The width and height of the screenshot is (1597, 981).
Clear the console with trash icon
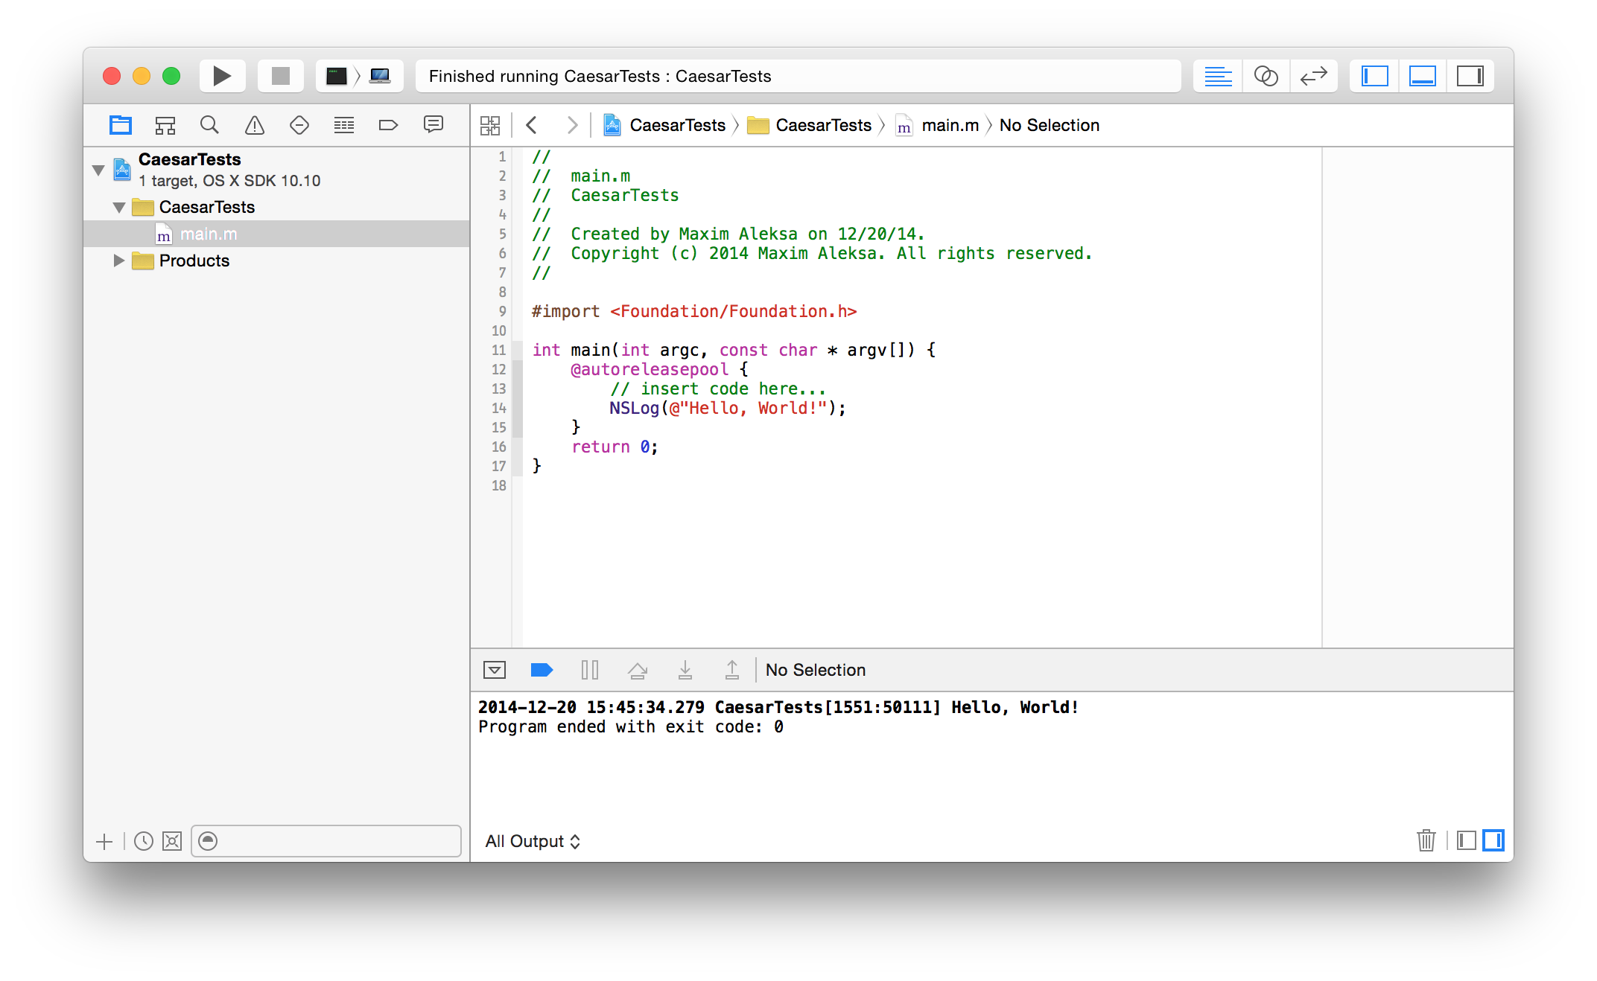(x=1426, y=840)
